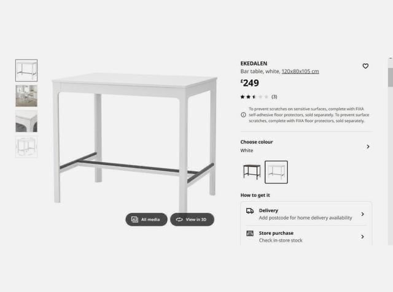
Task: Select the white table colour swatch
Action: 276,172
